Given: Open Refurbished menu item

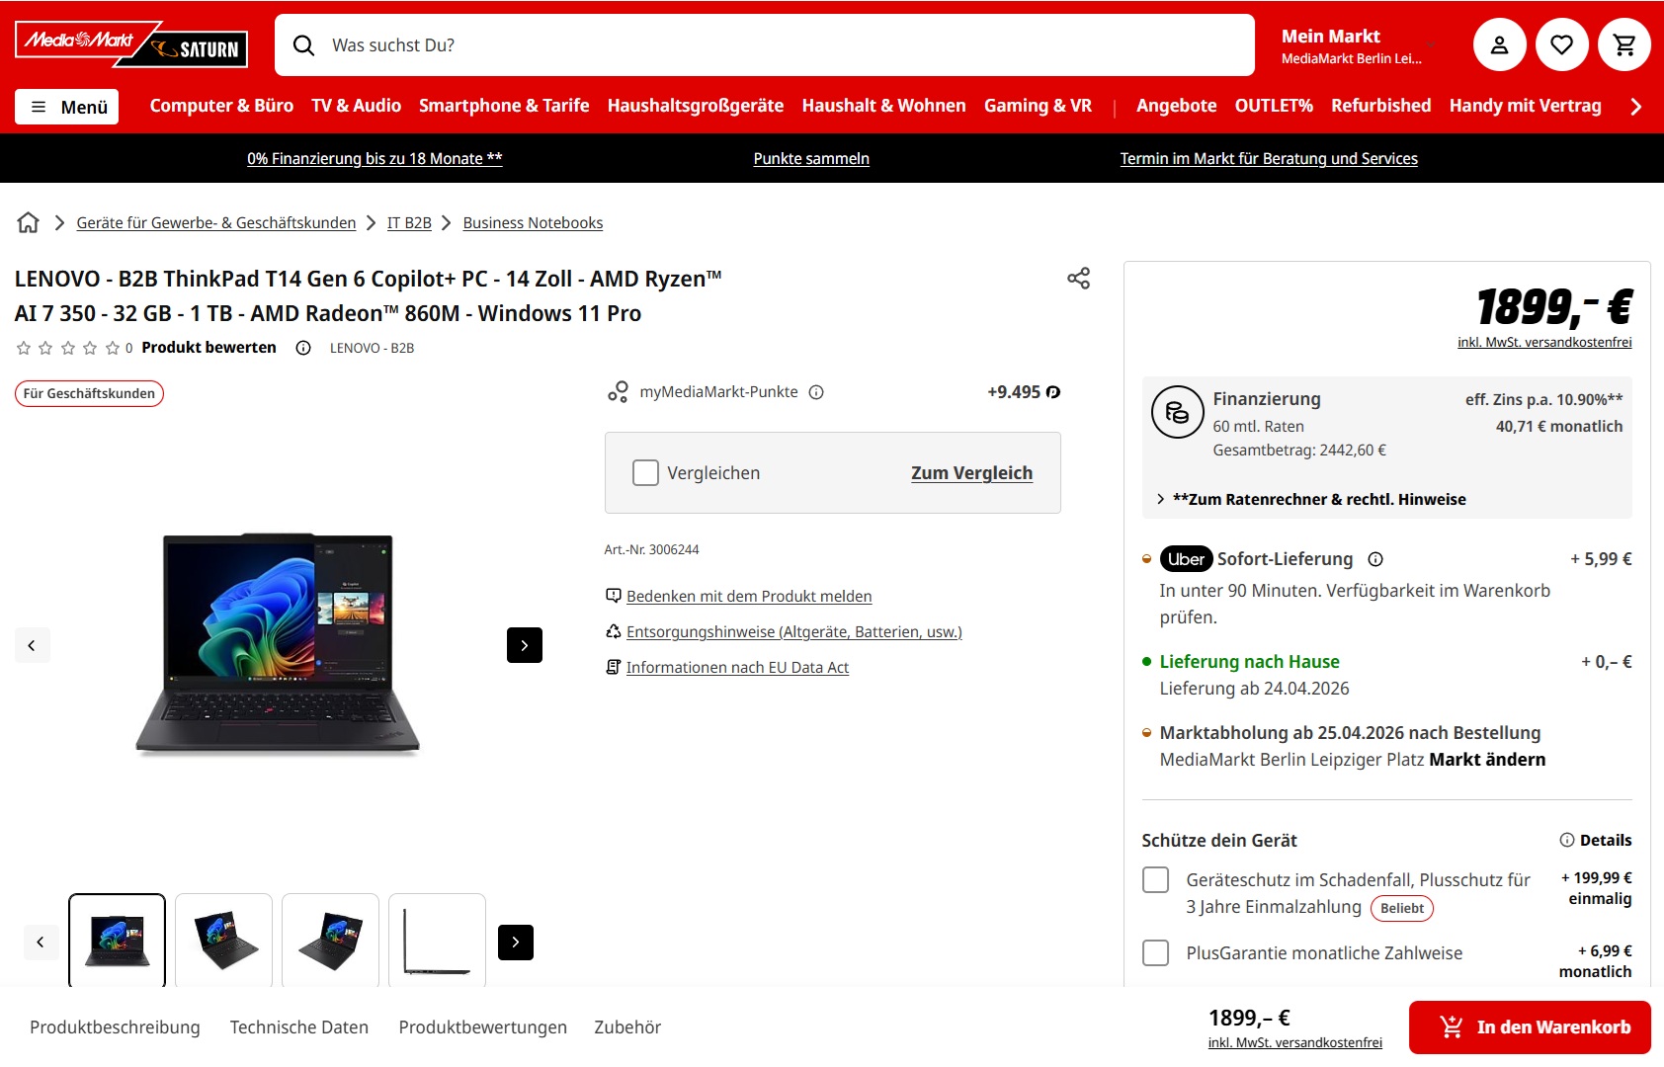Looking at the screenshot, I should (1380, 106).
